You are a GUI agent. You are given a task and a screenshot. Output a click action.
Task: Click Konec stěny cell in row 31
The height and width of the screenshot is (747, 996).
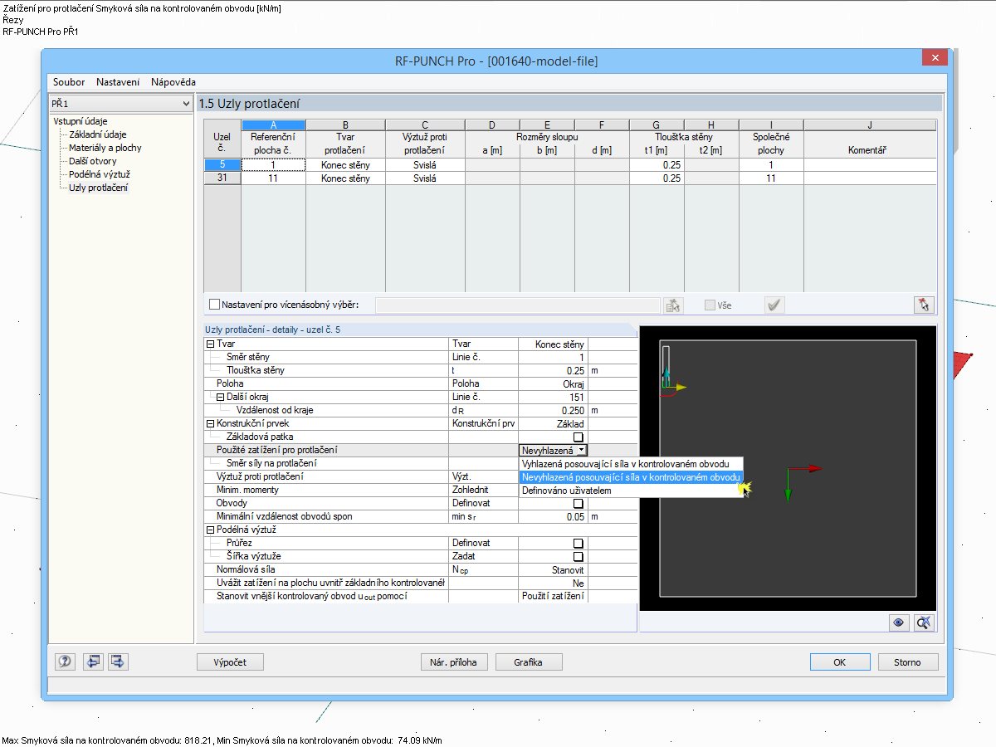[x=345, y=178]
